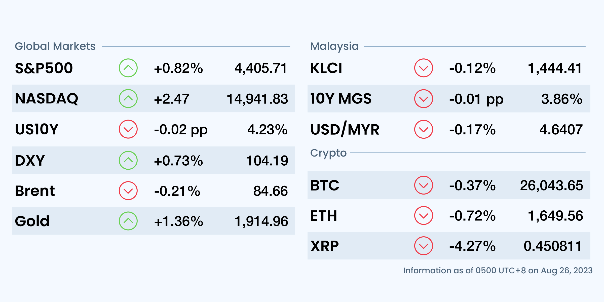Select the Malaysia section heading
Screen dimensions: 604x302
click(x=334, y=46)
